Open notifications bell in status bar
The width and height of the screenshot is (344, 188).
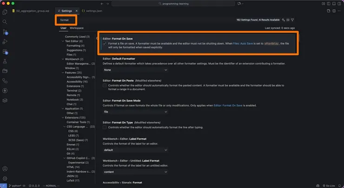[x=340, y=186]
